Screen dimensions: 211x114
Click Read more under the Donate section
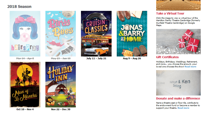click(183, 108)
